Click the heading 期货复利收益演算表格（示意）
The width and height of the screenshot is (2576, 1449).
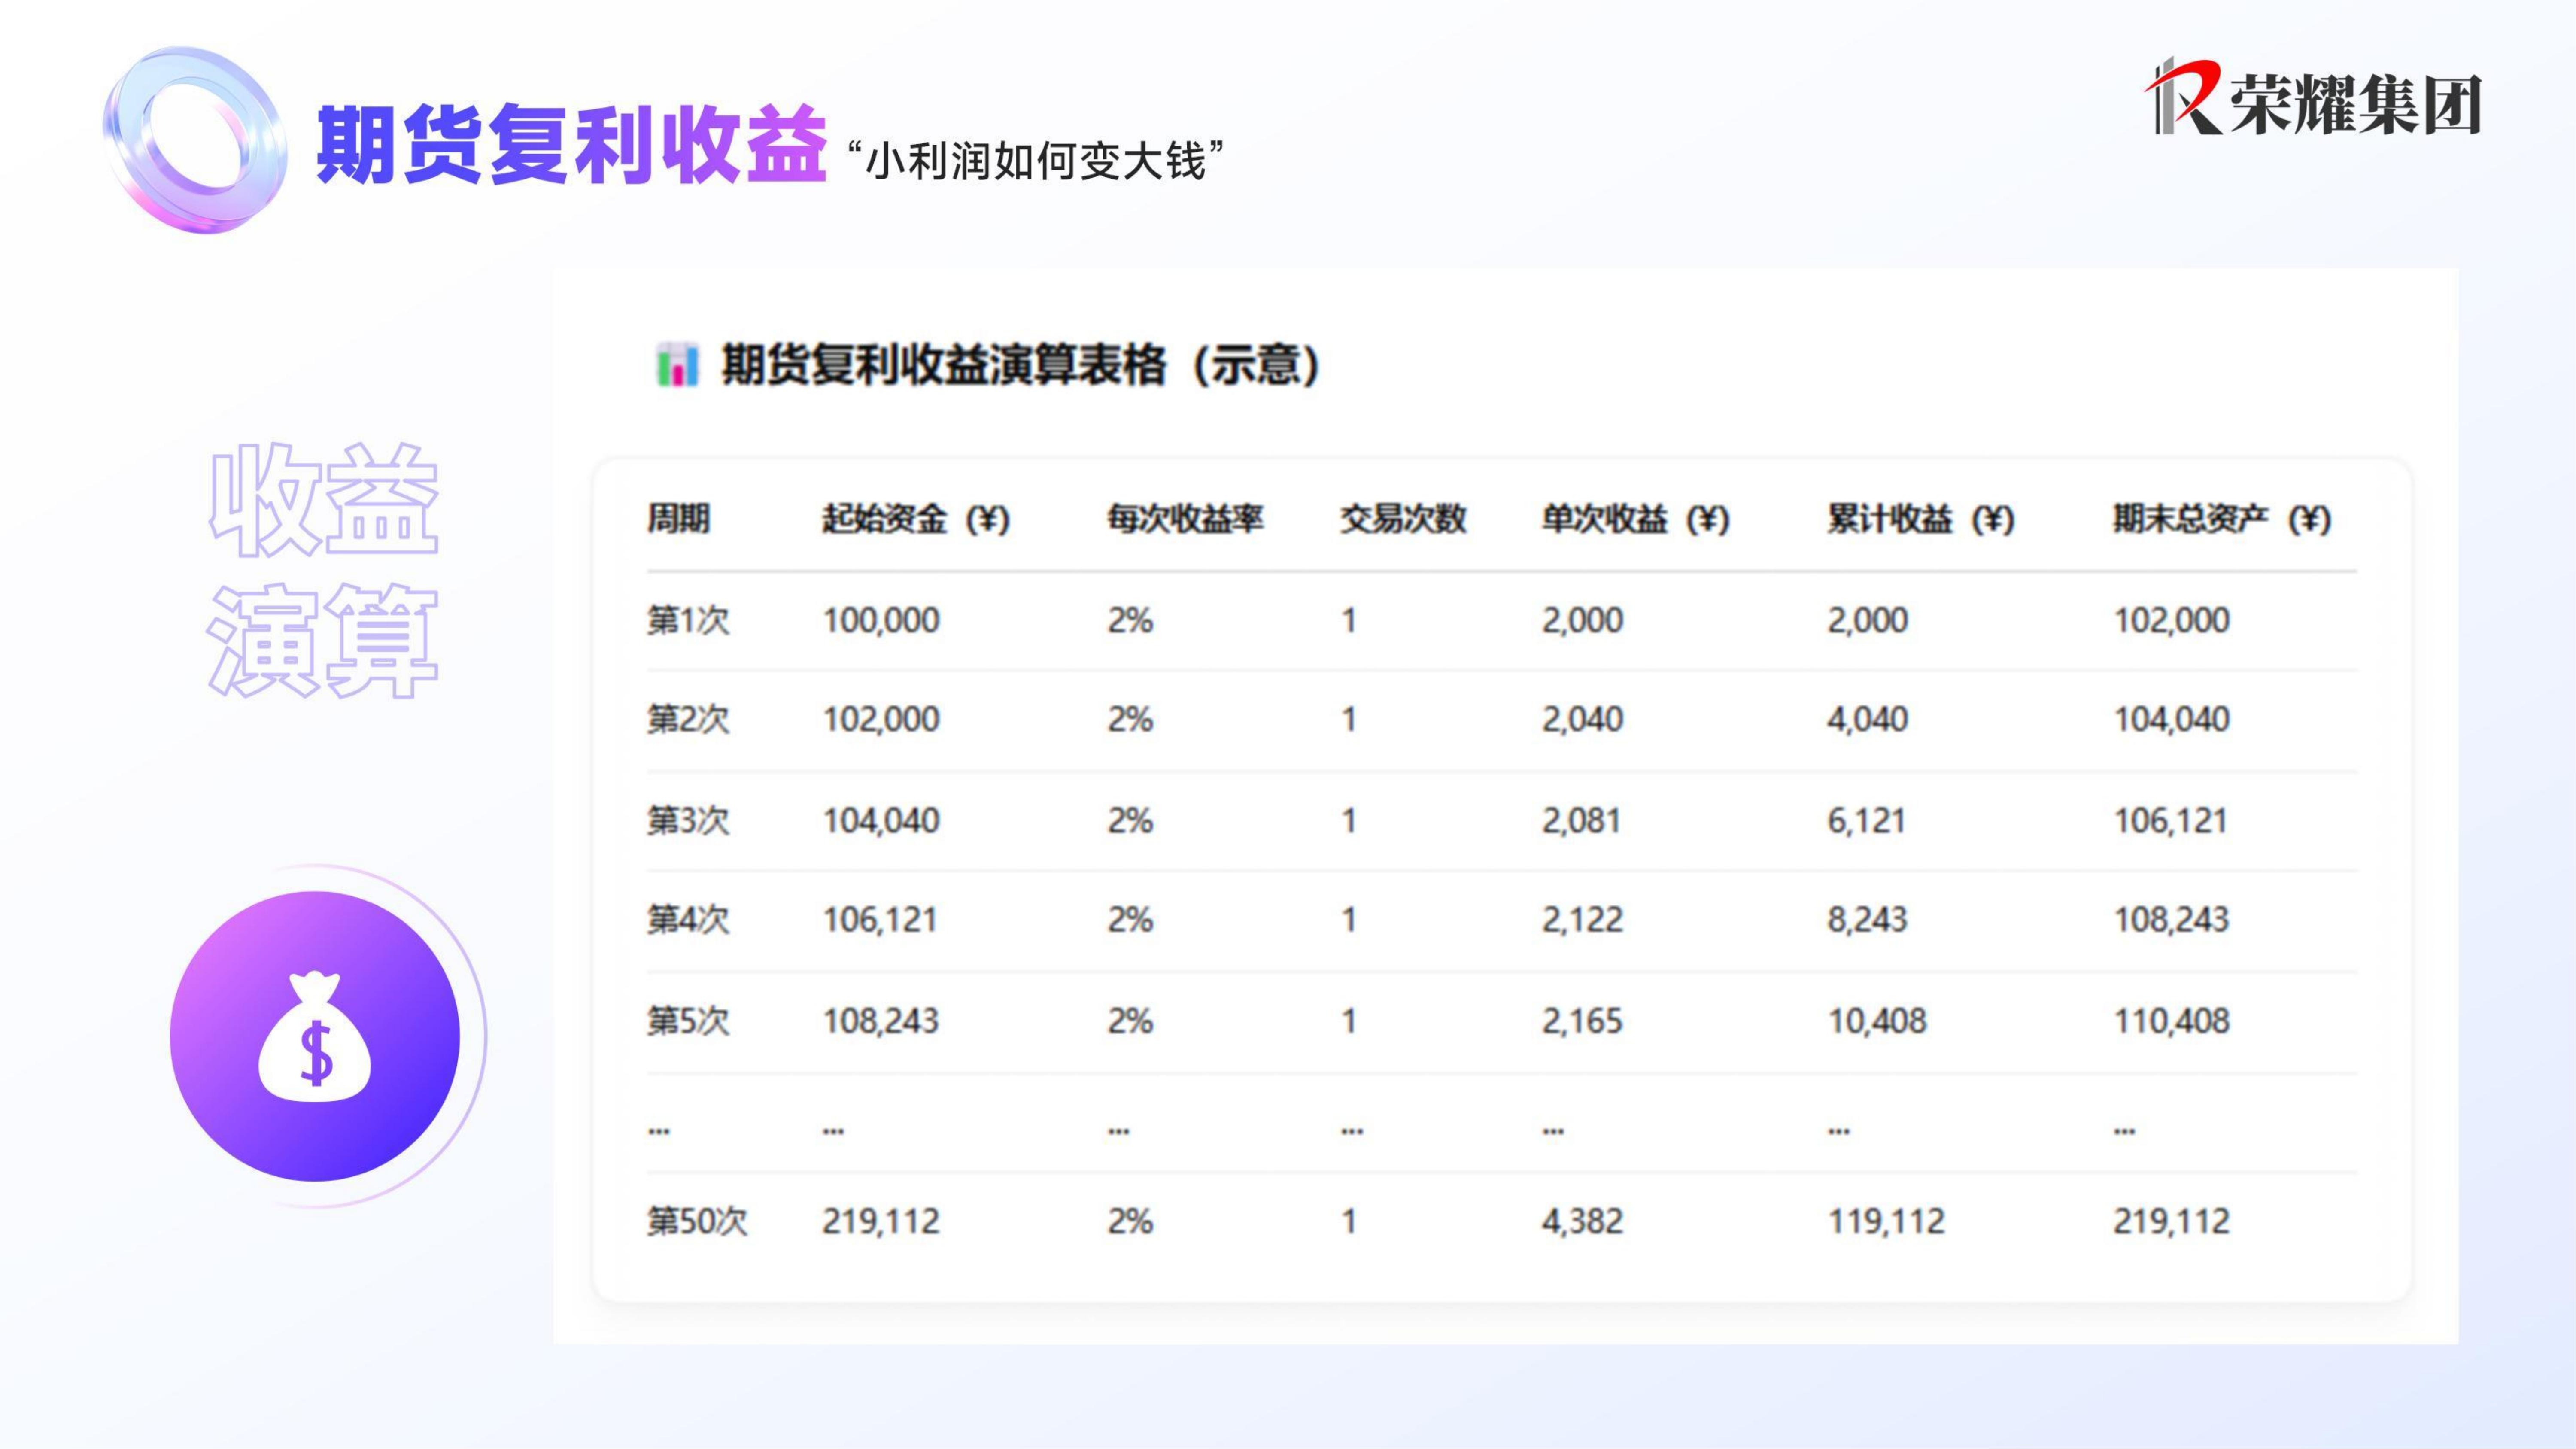1021,365
